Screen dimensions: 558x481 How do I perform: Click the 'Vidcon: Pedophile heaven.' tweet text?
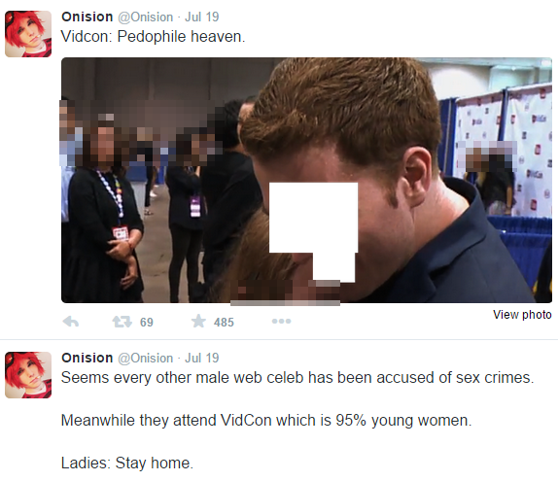point(153,37)
